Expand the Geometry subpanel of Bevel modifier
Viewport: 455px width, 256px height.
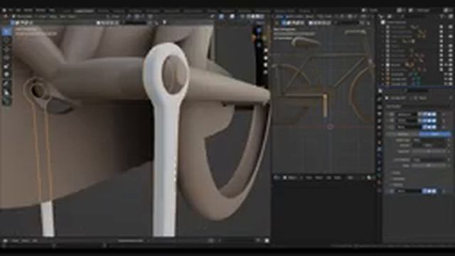click(x=398, y=178)
